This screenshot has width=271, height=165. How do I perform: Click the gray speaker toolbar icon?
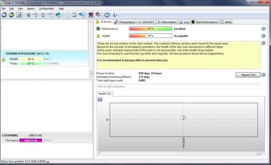98,15
